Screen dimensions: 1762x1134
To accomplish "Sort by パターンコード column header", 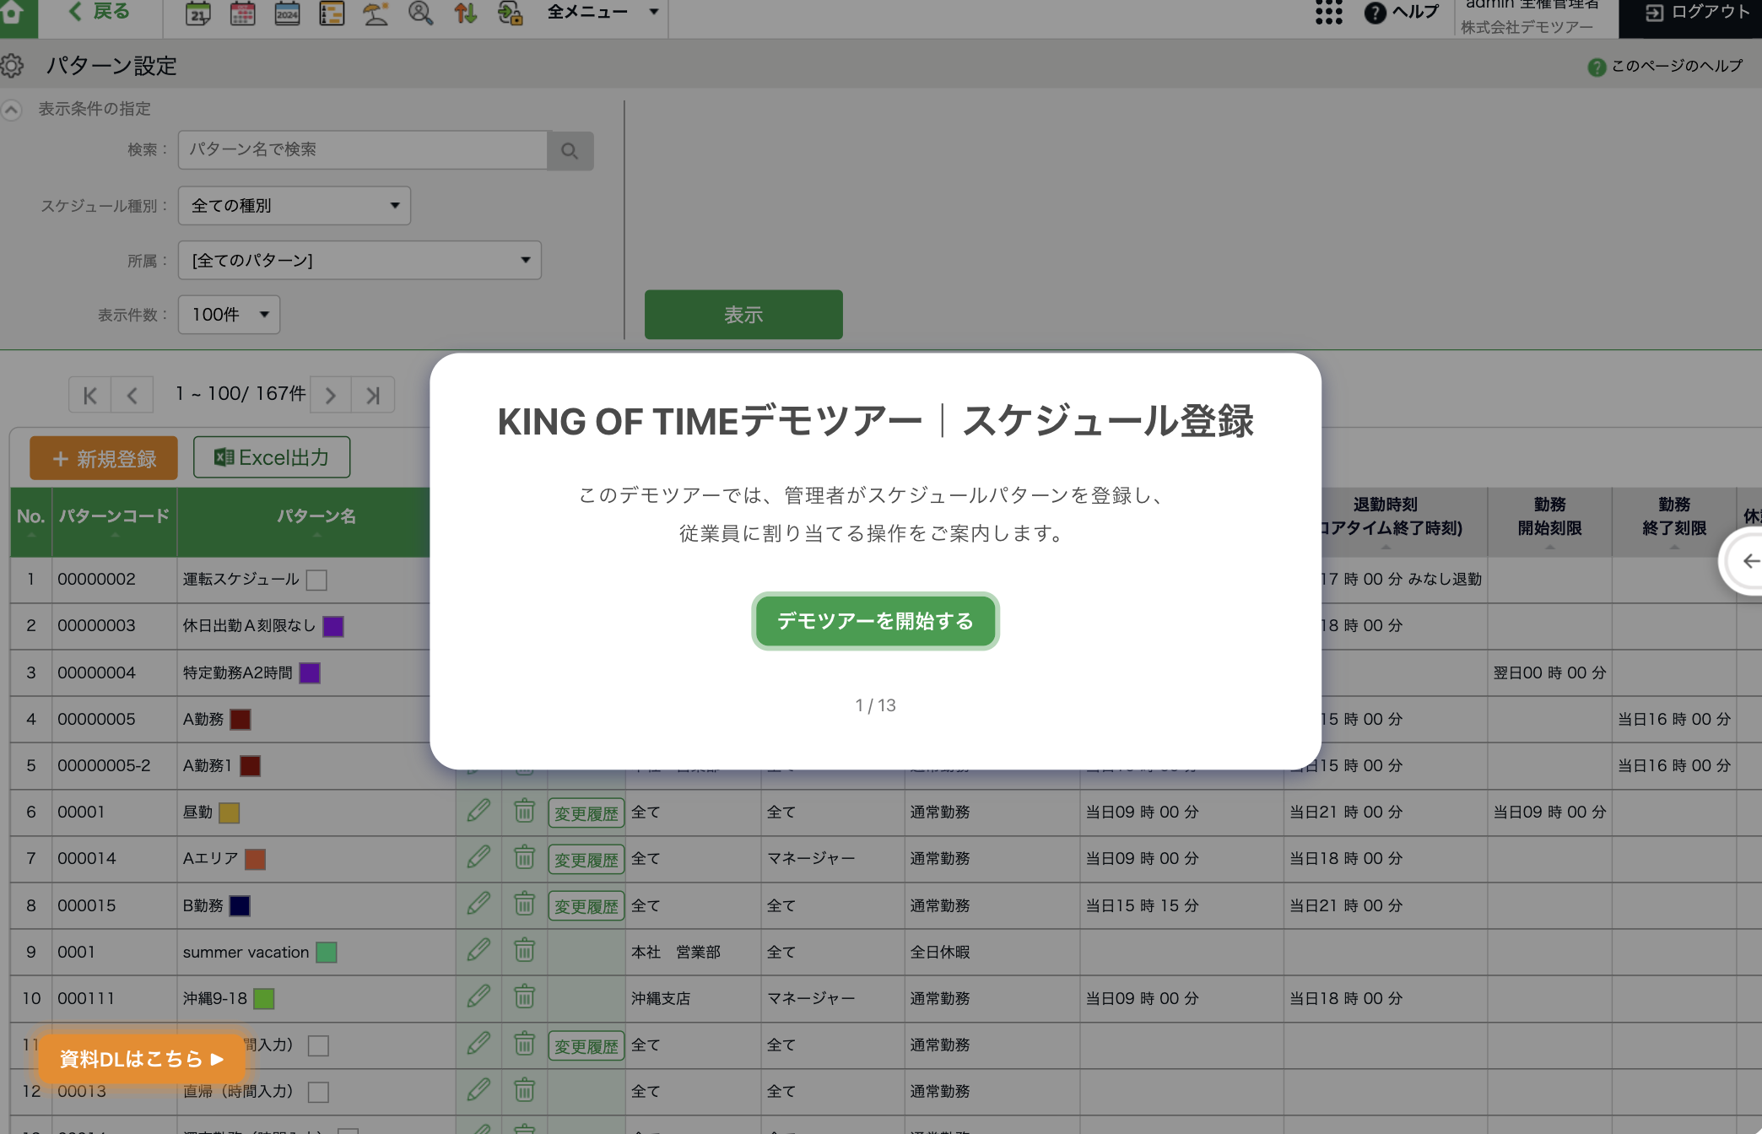I will [x=114, y=521].
